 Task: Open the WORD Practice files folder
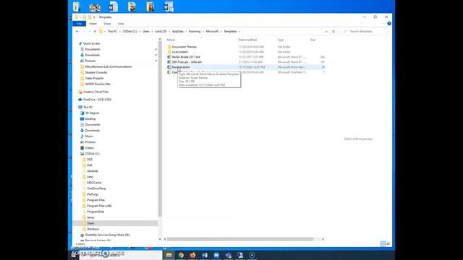[98, 84]
